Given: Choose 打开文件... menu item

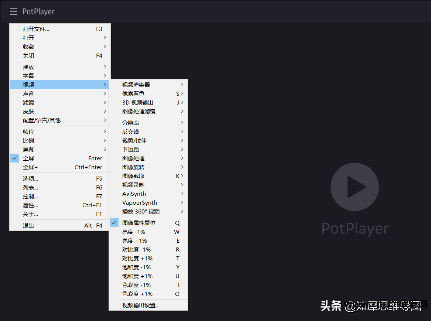Looking at the screenshot, I should point(60,29).
